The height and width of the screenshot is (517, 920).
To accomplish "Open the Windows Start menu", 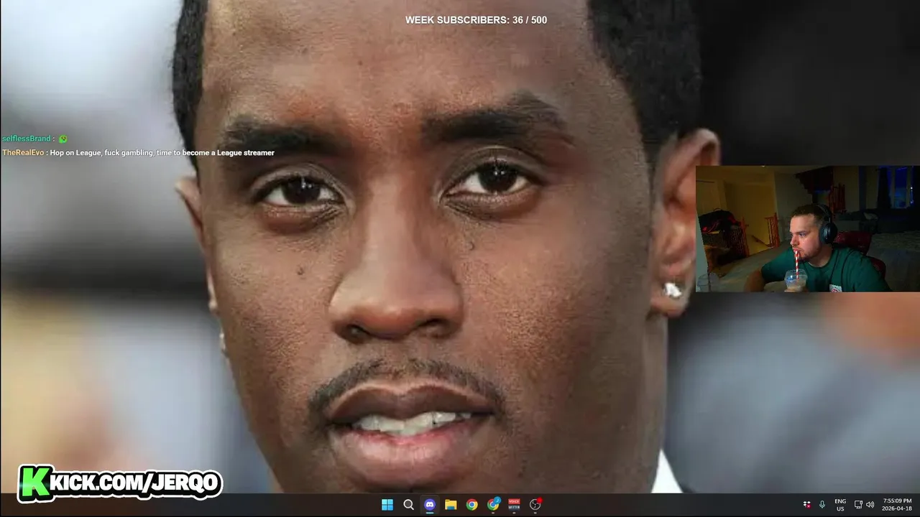I will pos(387,505).
